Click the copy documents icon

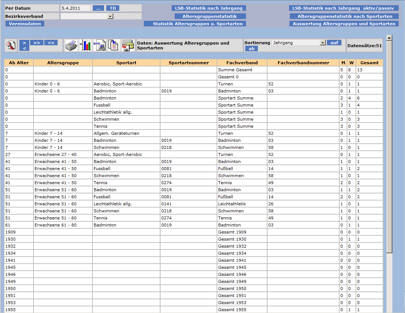(113, 45)
